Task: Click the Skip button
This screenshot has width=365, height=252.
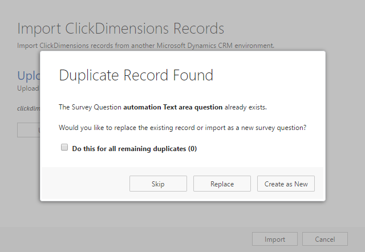Action: tap(158, 184)
